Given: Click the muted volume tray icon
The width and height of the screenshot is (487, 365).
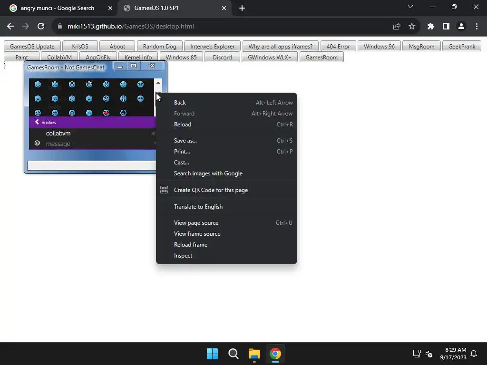Looking at the screenshot, I should point(429,354).
